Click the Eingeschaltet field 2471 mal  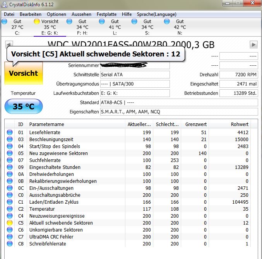coord(239,84)
